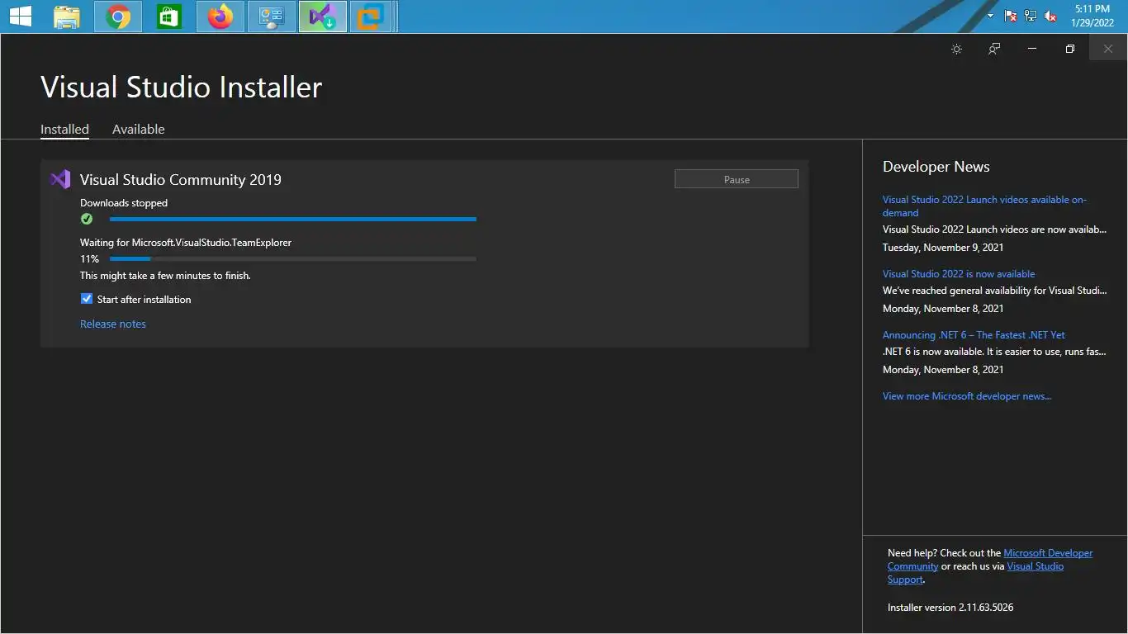Open the Windows Start button
Viewport: 1128px width, 634px height.
[21, 17]
